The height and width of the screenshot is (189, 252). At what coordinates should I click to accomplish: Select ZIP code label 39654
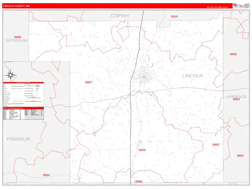pos(236,99)
